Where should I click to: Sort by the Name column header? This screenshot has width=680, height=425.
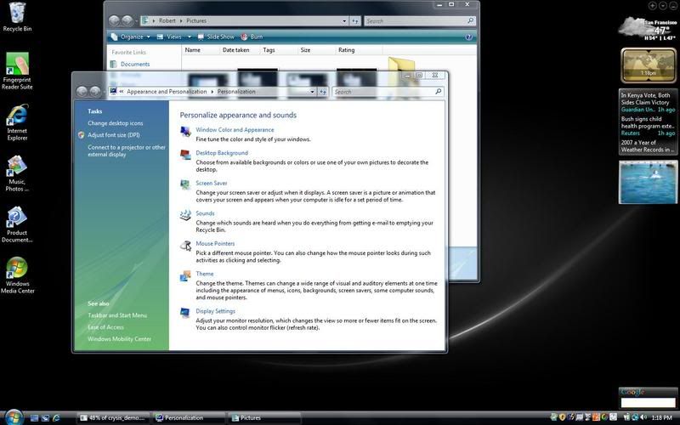click(201, 50)
